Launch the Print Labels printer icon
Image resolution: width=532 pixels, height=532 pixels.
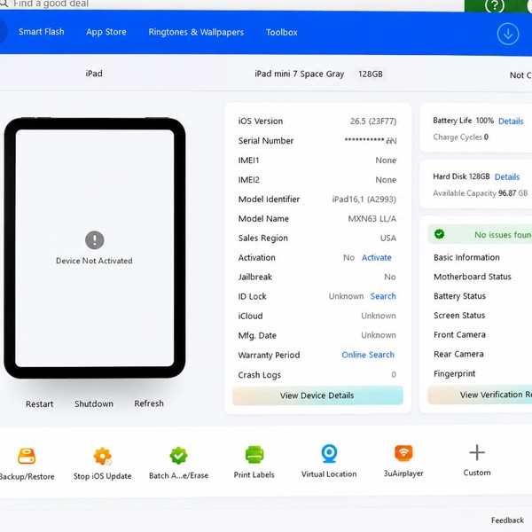click(254, 455)
